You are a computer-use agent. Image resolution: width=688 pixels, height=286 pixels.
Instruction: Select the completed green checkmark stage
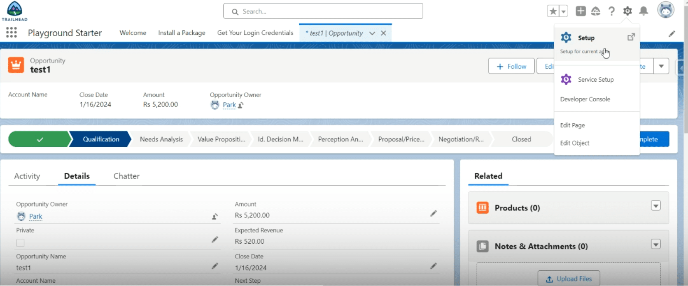tap(40, 139)
